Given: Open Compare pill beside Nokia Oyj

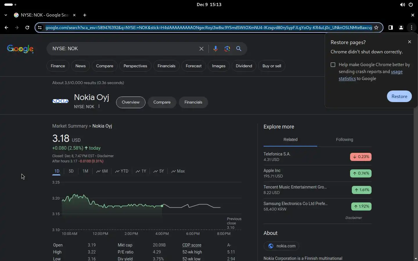Looking at the screenshot, I should pyautogui.click(x=162, y=102).
